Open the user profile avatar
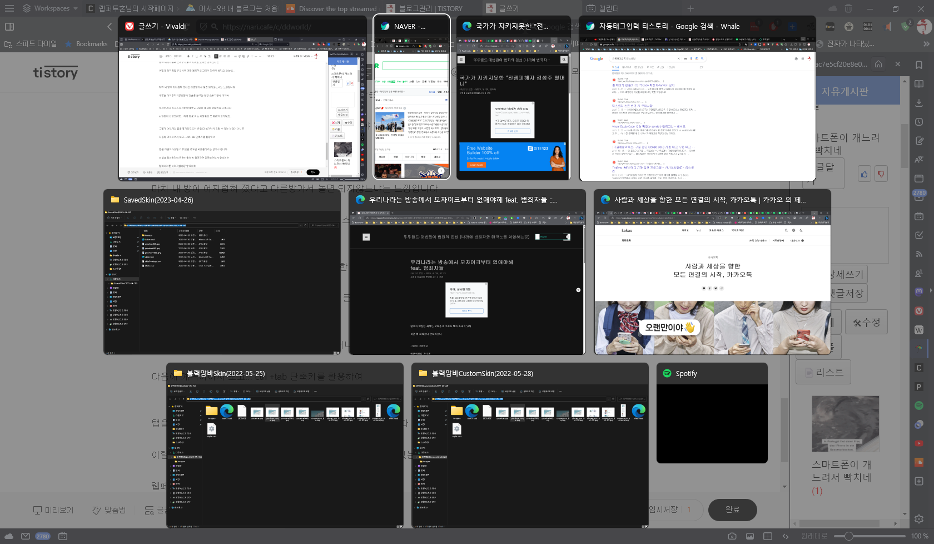The height and width of the screenshot is (544, 934). pyautogui.click(x=924, y=26)
